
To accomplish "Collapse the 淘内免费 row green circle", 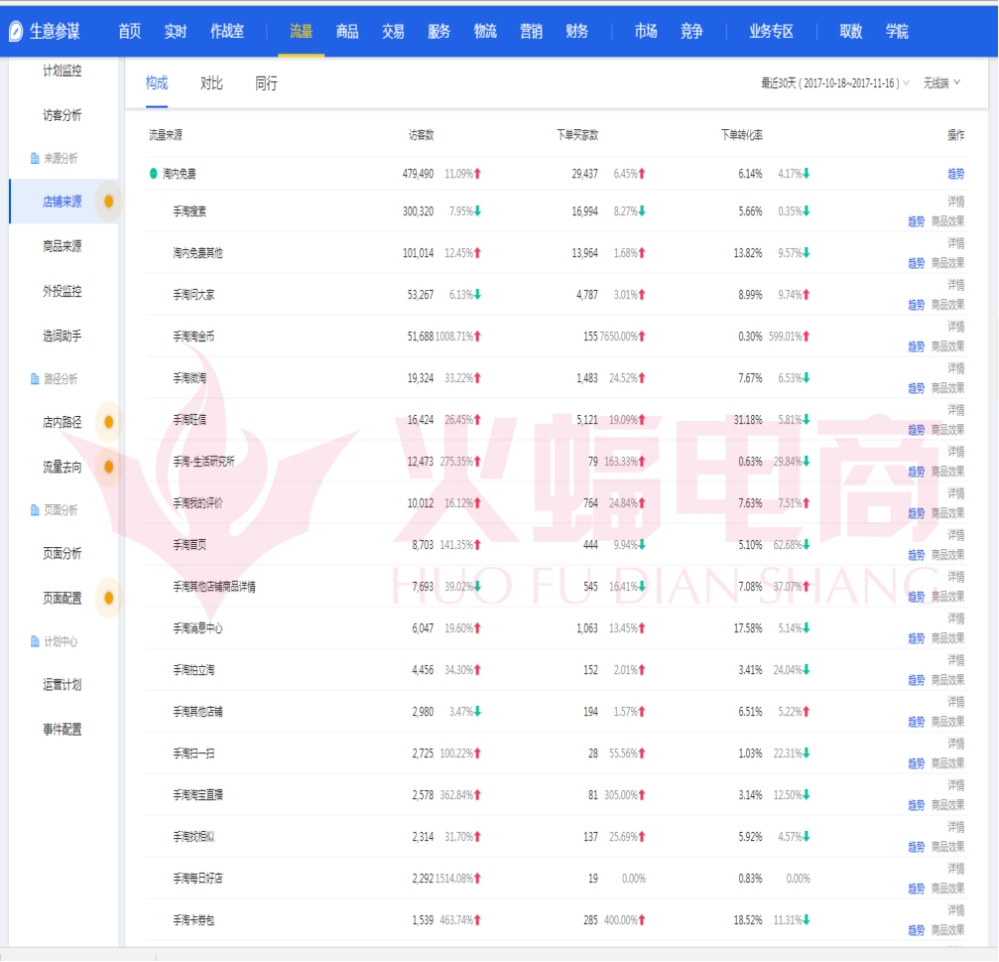I will pos(153,174).
